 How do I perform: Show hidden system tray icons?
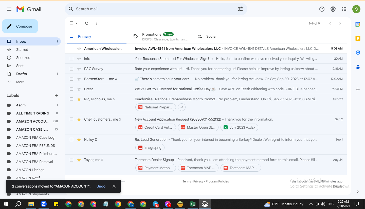(311, 204)
